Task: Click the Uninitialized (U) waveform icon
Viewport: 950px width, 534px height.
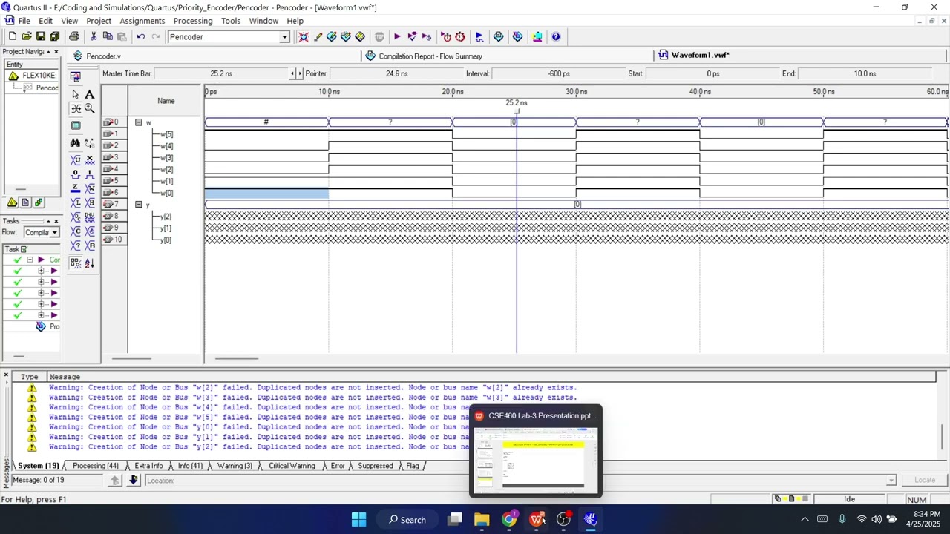Action: (75, 160)
